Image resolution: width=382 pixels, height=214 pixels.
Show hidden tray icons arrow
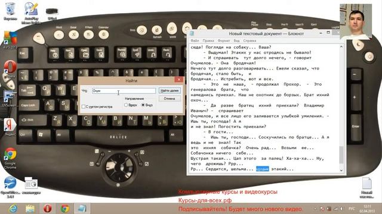[x=316, y=209]
